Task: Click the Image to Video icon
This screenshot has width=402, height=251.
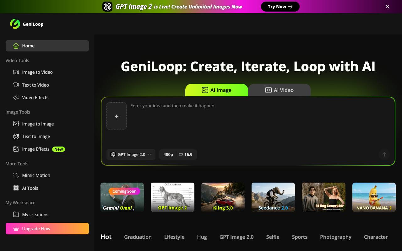Action: pos(16,72)
